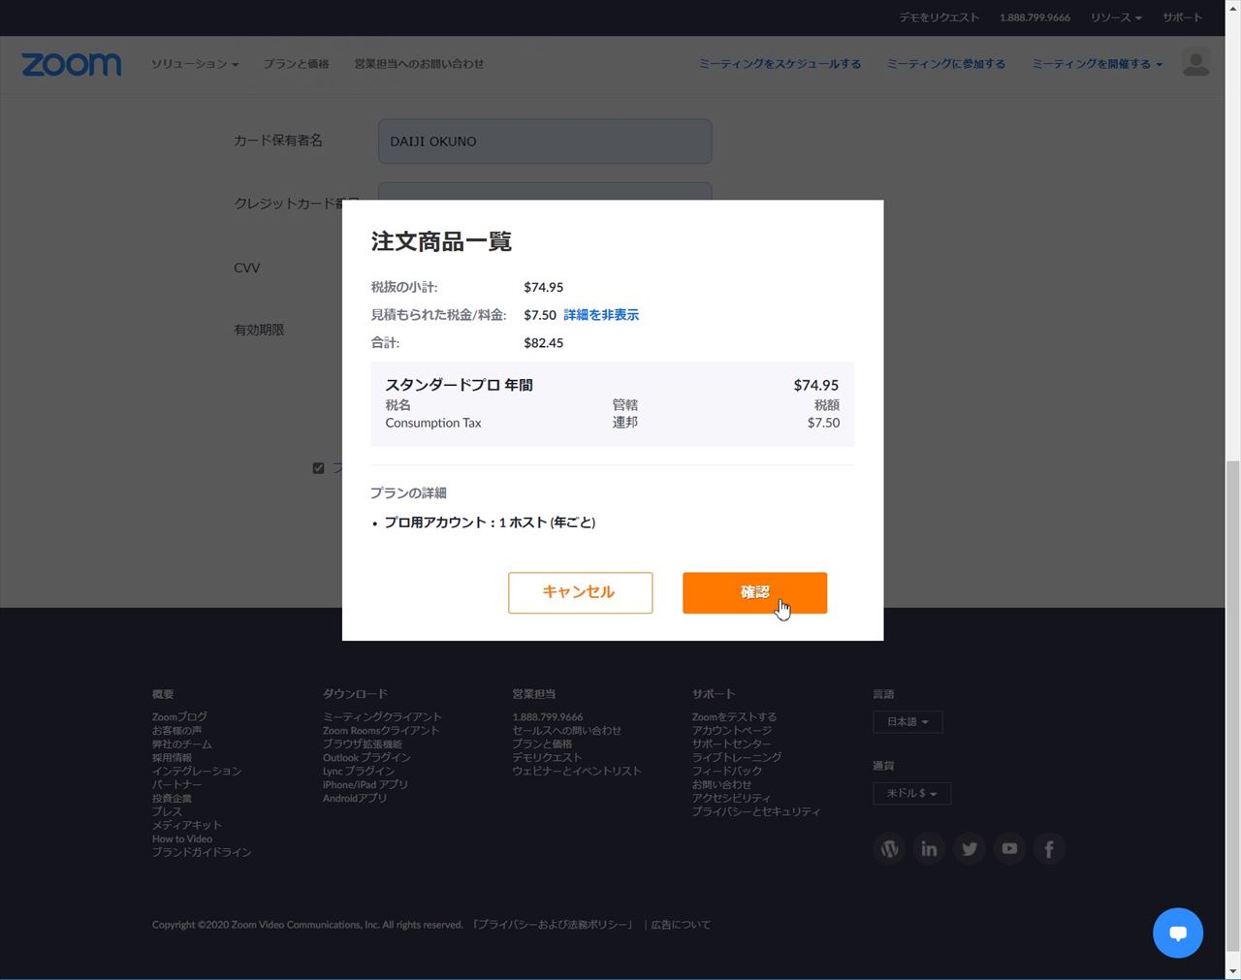
Task: Open the Twitter icon in footer
Action: (969, 849)
